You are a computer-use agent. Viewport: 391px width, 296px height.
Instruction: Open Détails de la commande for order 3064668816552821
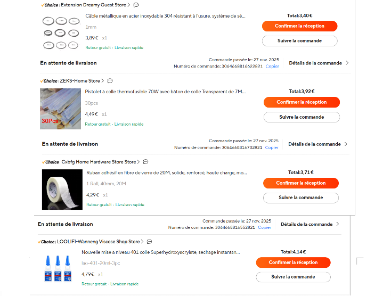click(310, 224)
